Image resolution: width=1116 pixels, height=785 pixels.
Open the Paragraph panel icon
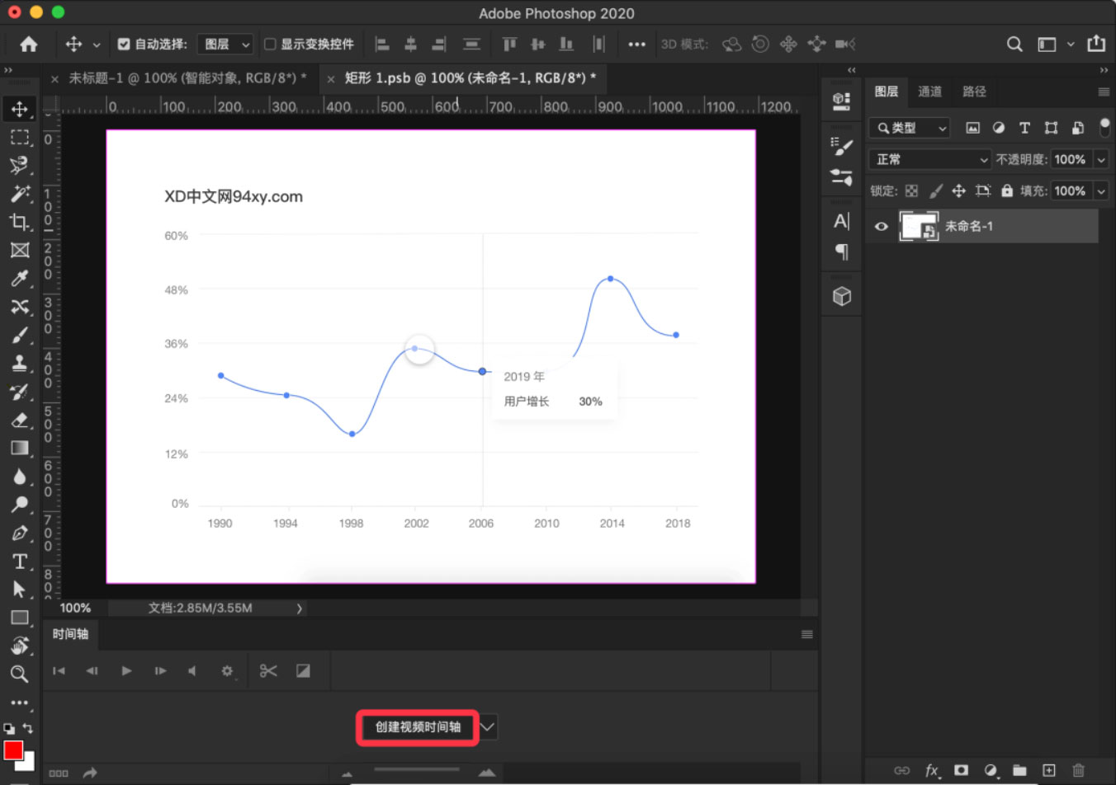[841, 251]
